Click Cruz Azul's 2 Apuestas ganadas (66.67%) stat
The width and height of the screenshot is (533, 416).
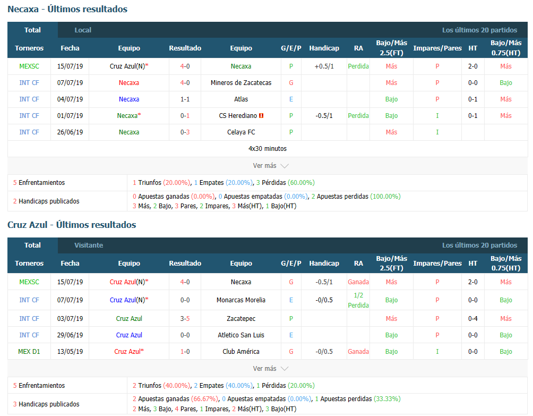175,398
